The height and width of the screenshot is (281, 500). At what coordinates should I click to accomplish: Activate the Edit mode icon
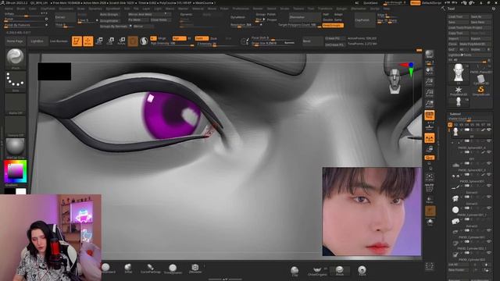[x=77, y=41]
